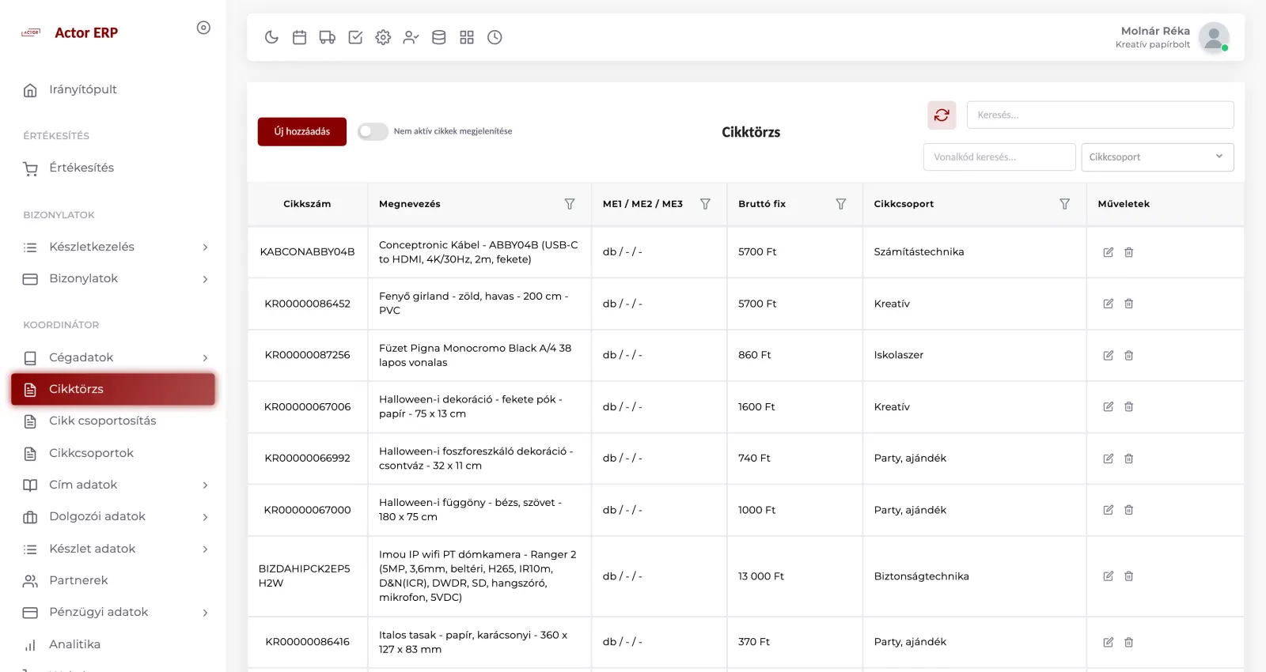
Task: Focus the Vonalkód keresés field
Action: click(999, 157)
